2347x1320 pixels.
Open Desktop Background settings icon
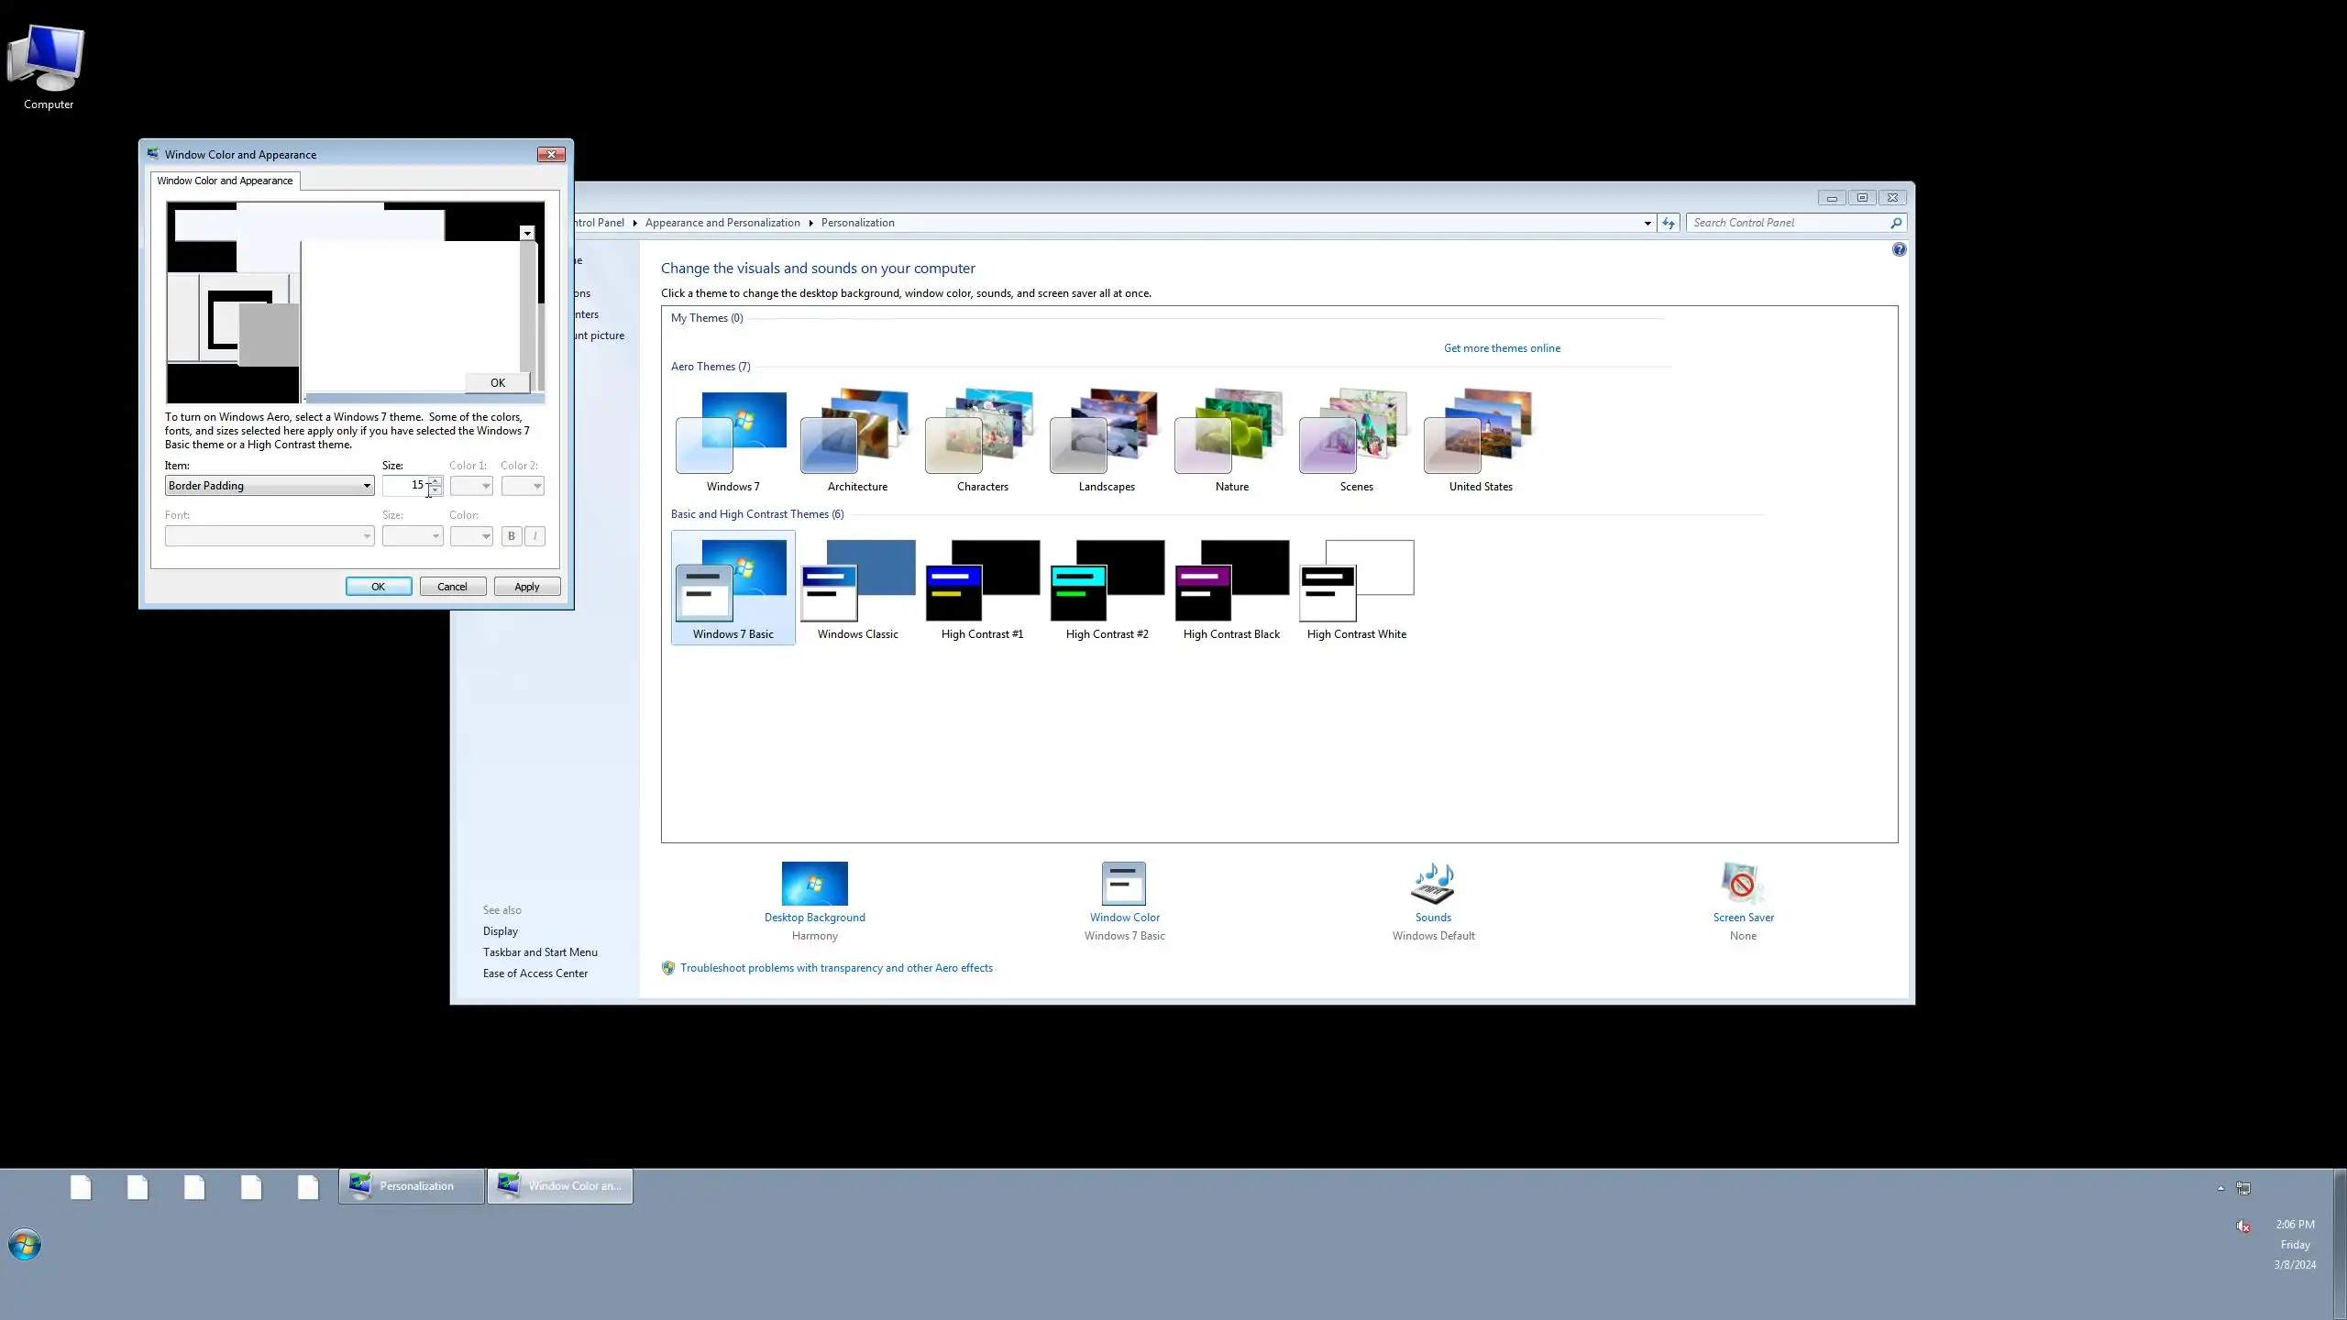814,884
